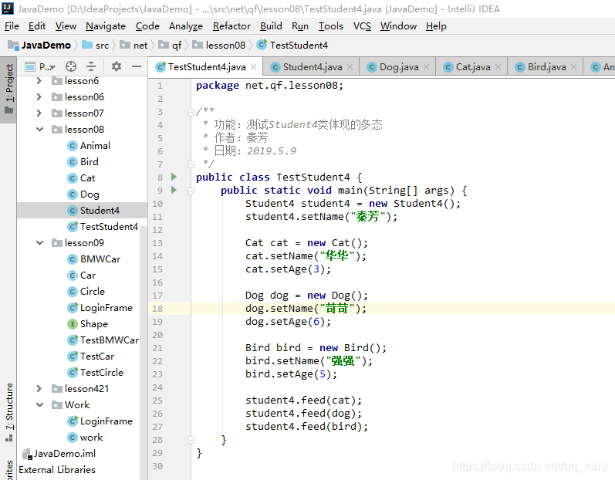Fold the Javadoc comment at line 3

191,112
